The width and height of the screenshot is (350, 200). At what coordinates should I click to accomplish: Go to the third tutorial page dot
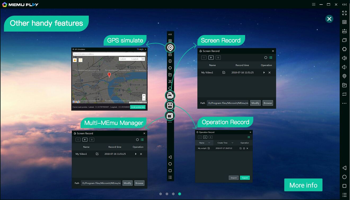(173, 194)
